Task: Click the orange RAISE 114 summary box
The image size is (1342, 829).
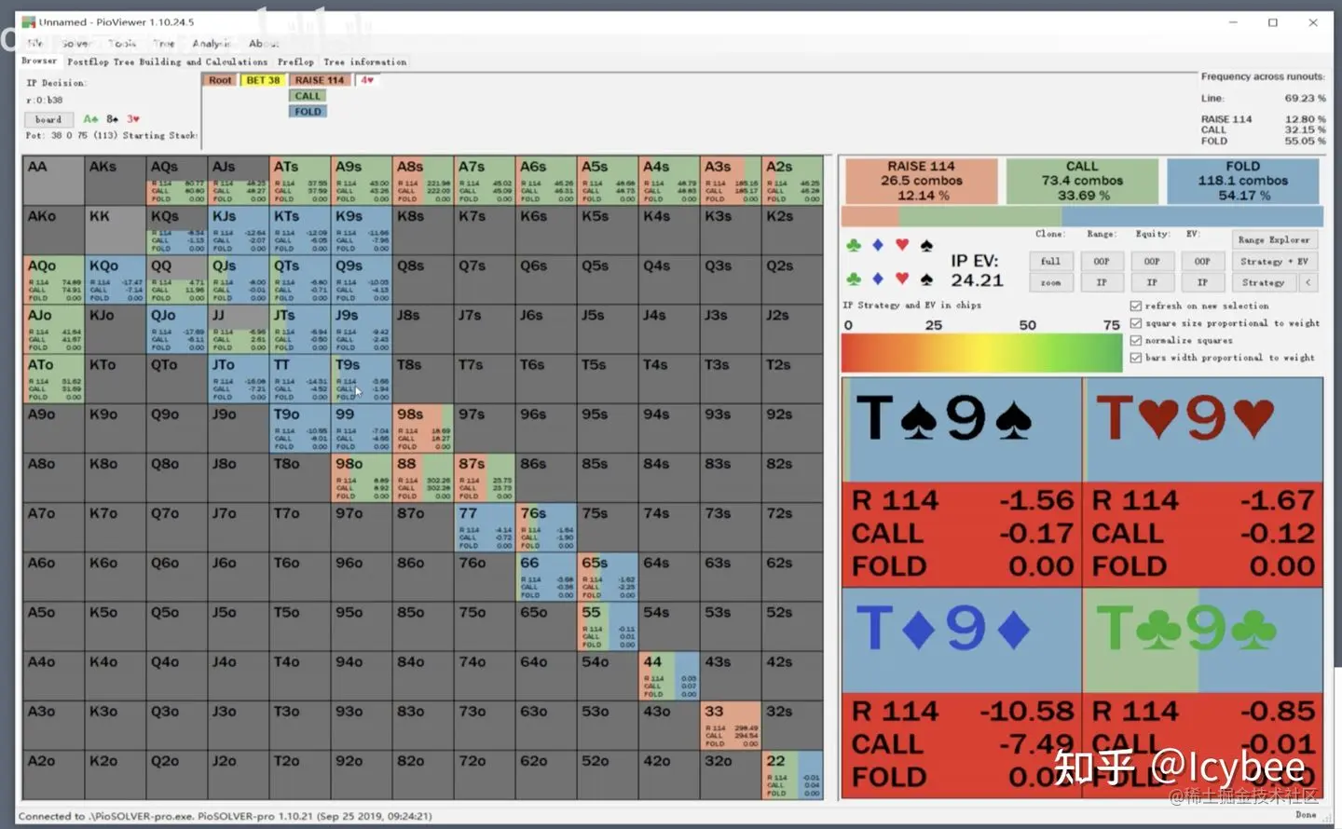Action: [921, 181]
